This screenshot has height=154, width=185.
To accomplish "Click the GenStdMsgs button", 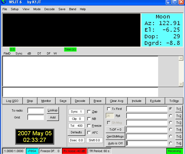I will tap(115, 136).
